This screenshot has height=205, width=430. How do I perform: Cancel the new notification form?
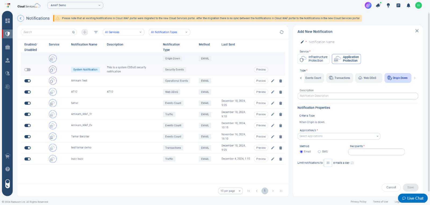click(391, 187)
